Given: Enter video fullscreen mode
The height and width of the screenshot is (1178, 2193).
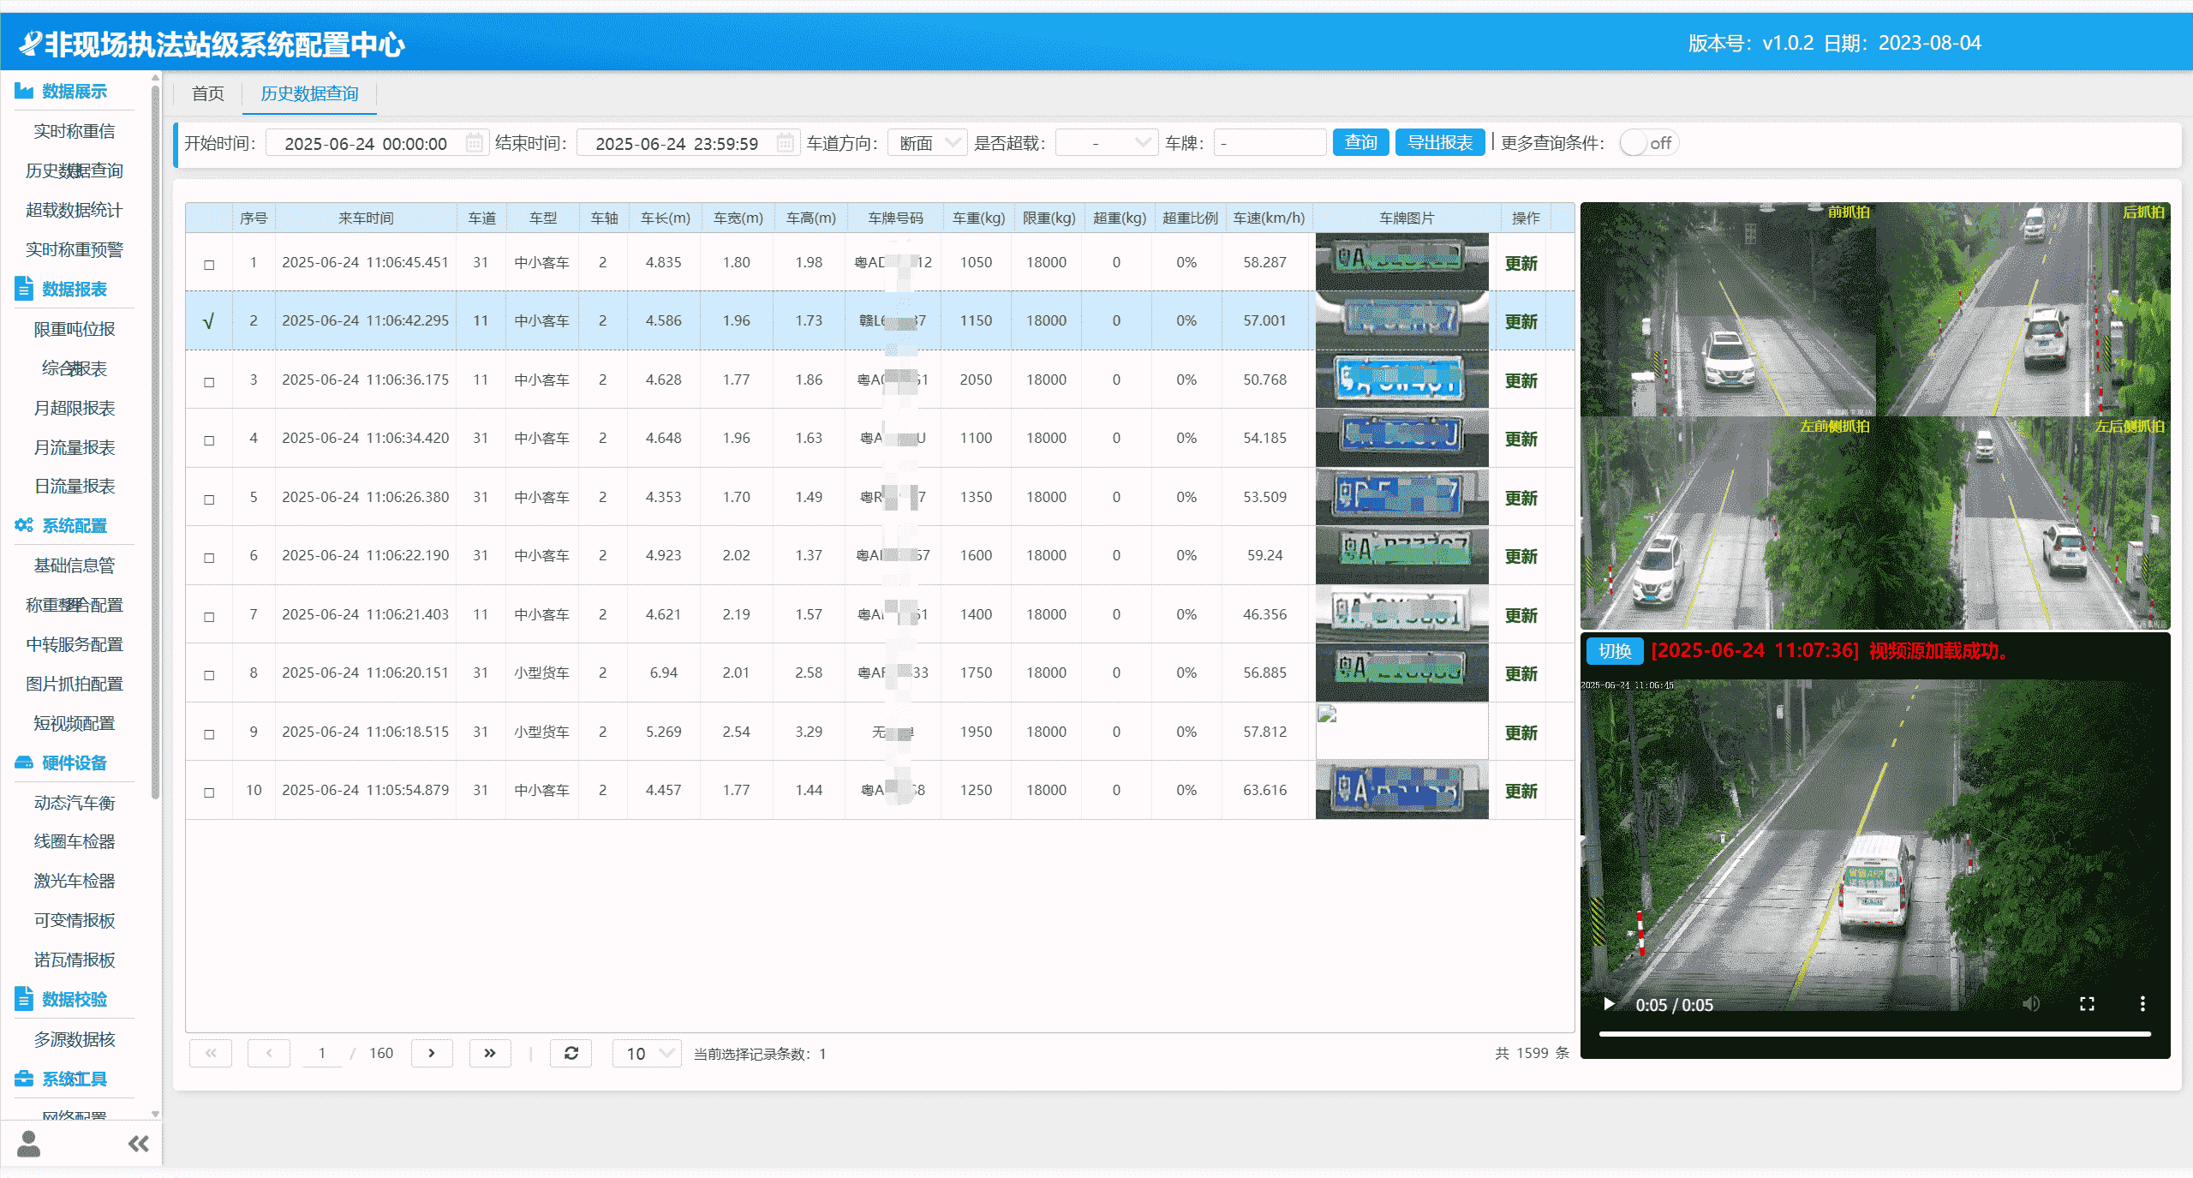Looking at the screenshot, I should tap(2087, 1004).
